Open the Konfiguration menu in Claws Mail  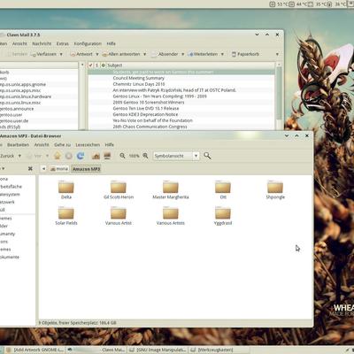[88, 43]
